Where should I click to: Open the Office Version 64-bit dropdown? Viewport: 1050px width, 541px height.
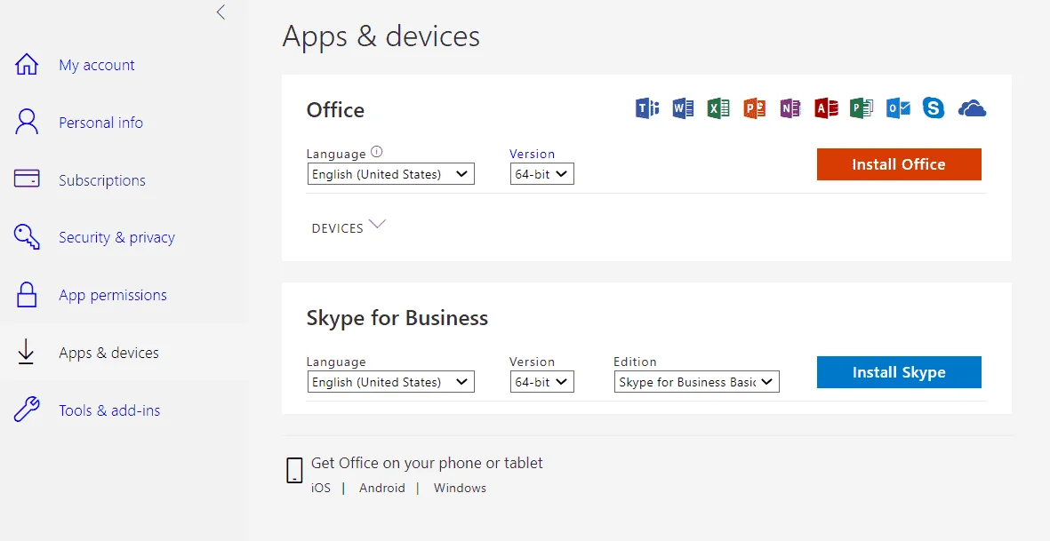tap(541, 174)
